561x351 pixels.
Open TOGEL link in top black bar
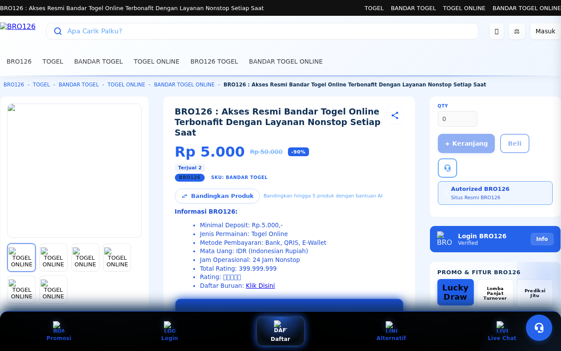click(x=374, y=8)
